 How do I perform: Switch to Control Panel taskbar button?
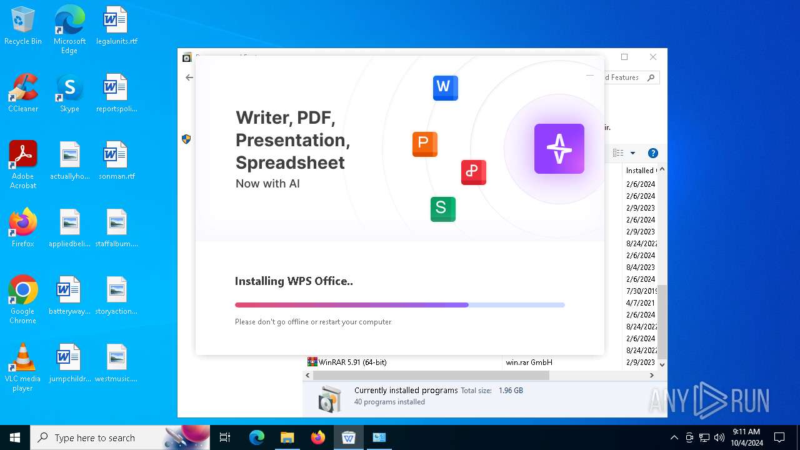click(x=379, y=437)
